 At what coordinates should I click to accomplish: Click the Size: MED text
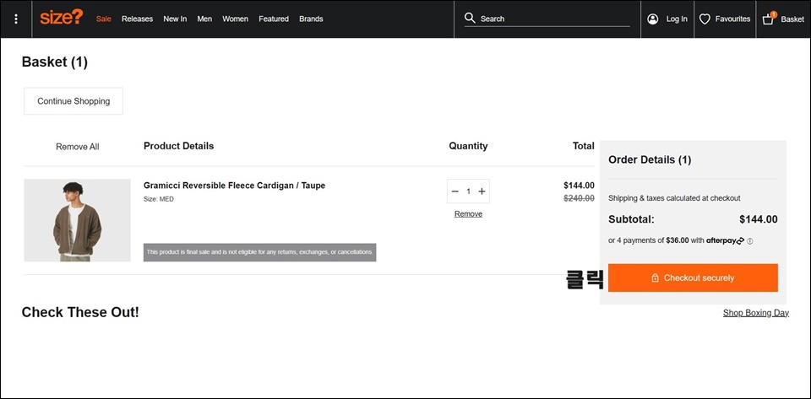(159, 199)
